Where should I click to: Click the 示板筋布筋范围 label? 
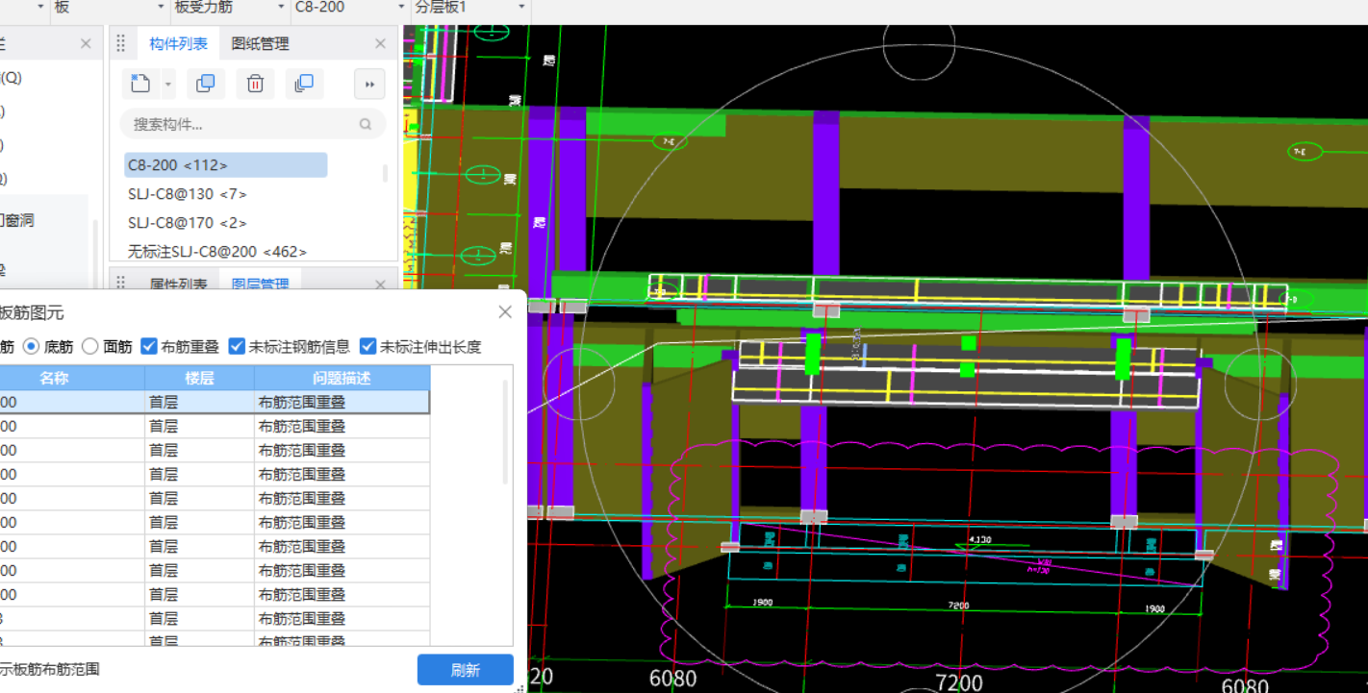[x=50, y=669]
